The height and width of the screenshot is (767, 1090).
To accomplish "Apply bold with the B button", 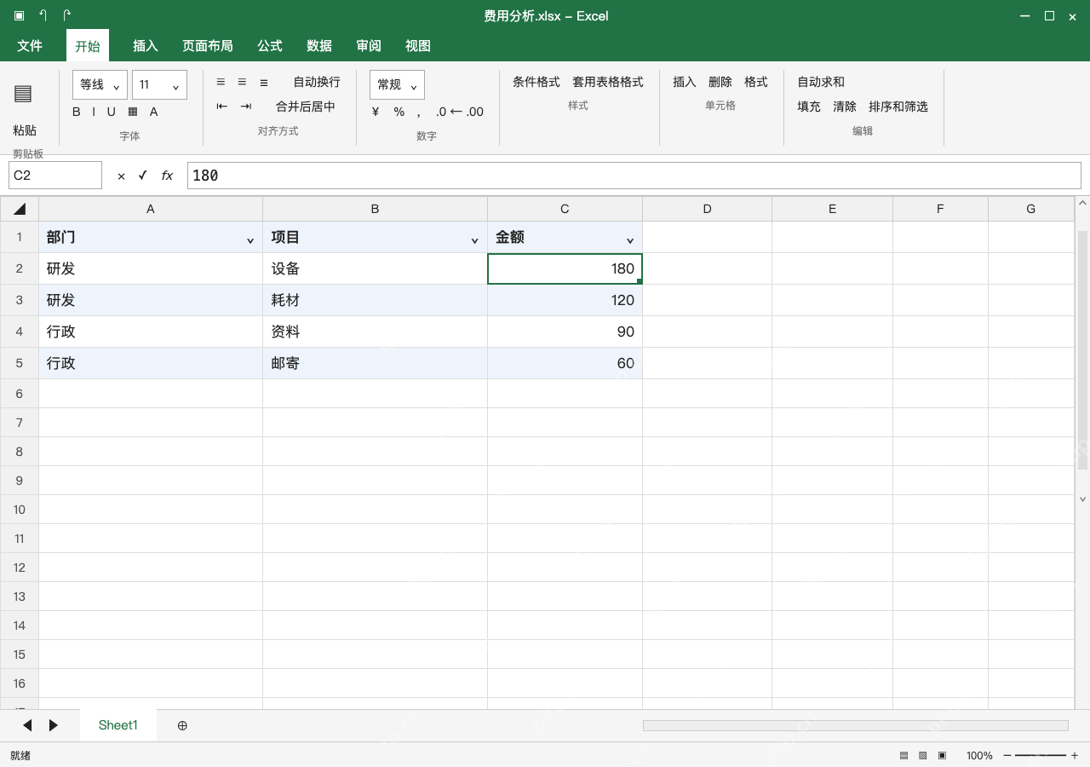I will [x=77, y=112].
